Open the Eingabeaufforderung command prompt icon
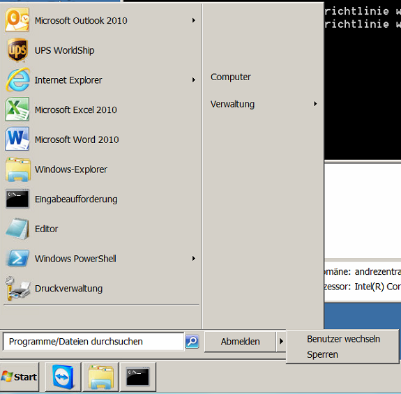Viewport: 401px width, 394px height. click(17, 199)
